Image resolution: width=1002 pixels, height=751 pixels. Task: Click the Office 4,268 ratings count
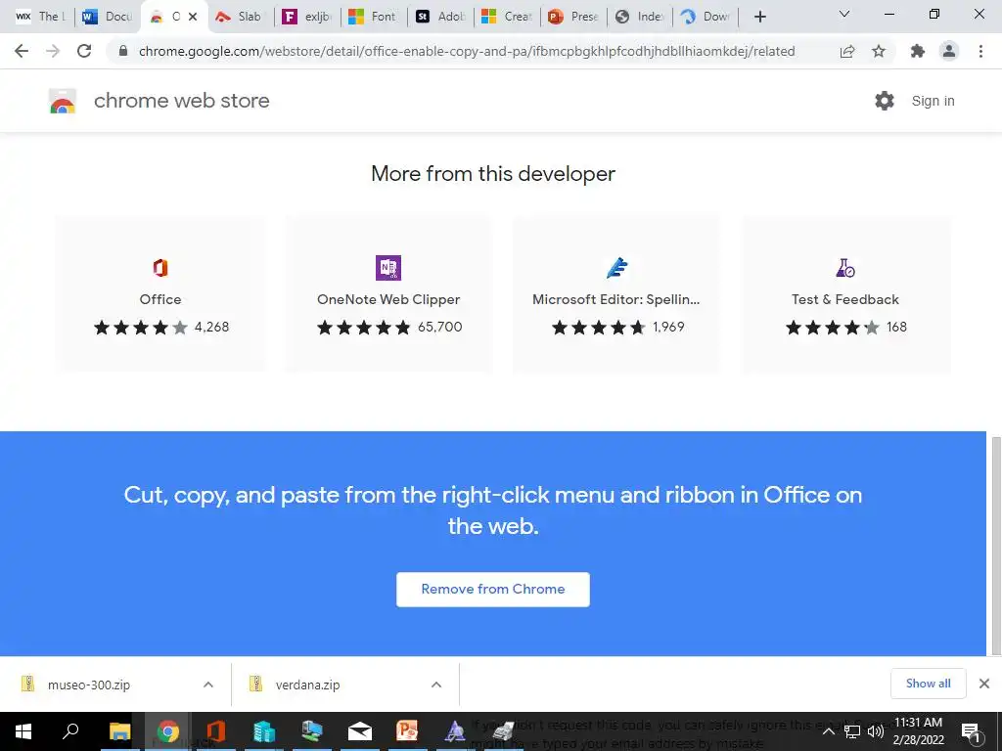[x=211, y=327]
